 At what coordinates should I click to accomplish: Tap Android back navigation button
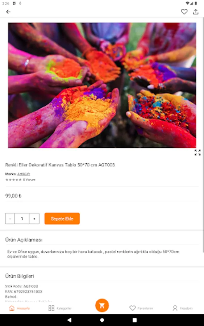[x=69, y=320]
